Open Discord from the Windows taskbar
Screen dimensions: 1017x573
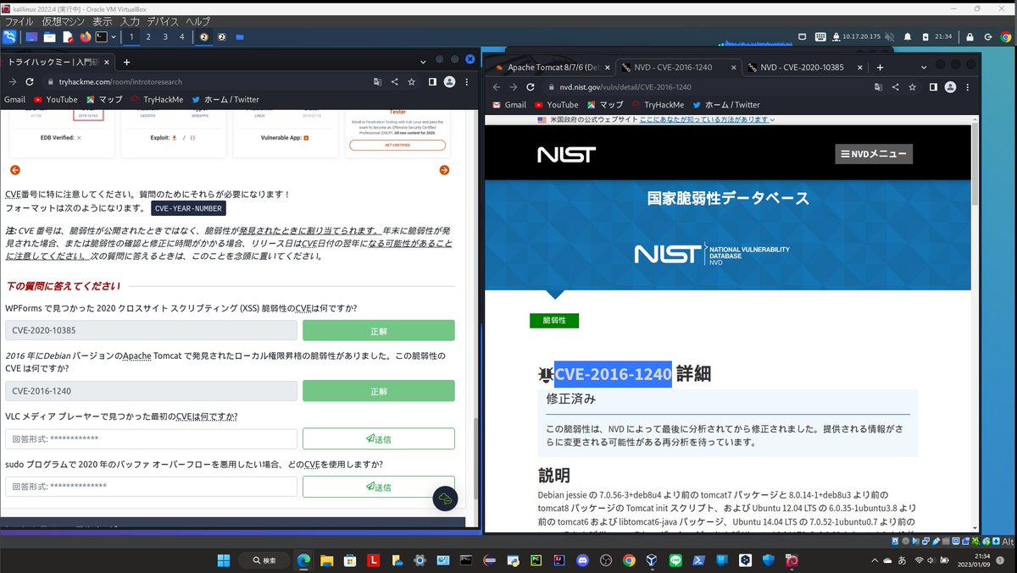[582, 560]
